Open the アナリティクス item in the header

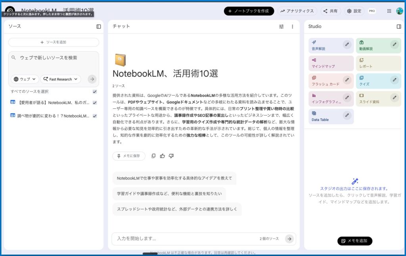(x=297, y=11)
